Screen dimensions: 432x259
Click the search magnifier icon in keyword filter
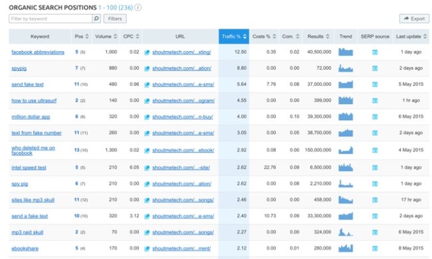click(x=96, y=19)
